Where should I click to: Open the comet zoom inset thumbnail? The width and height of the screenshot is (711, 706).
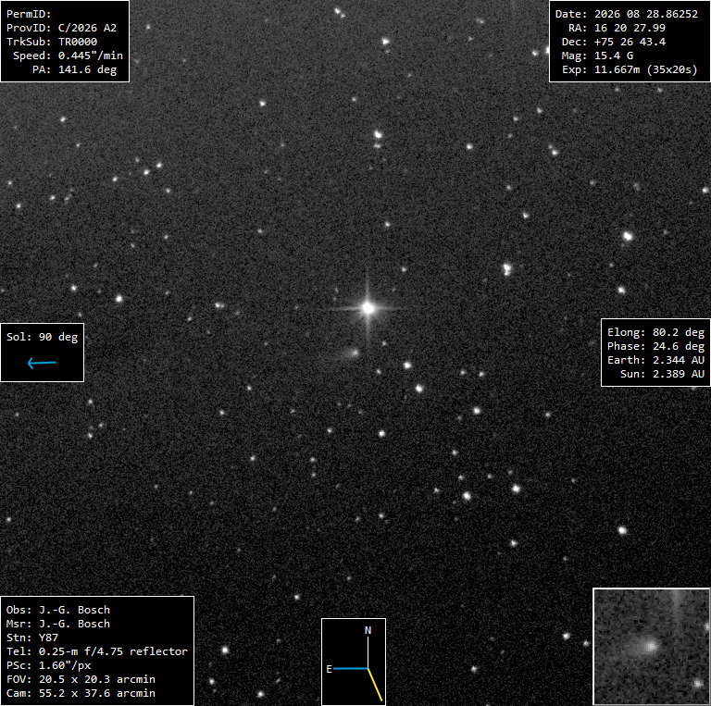point(651,646)
